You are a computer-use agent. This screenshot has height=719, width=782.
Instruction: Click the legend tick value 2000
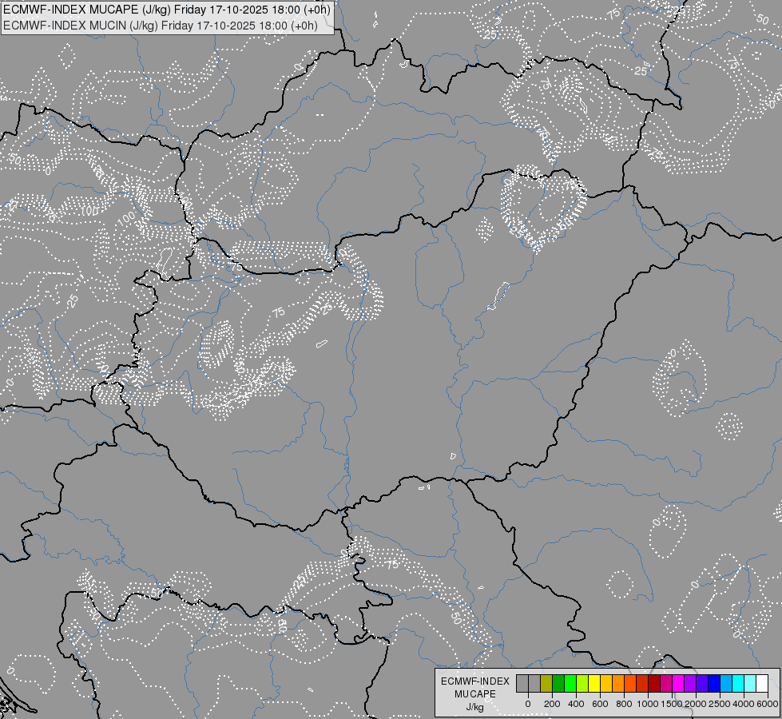(696, 704)
